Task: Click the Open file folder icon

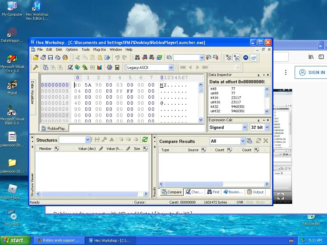Action: pos(36,57)
